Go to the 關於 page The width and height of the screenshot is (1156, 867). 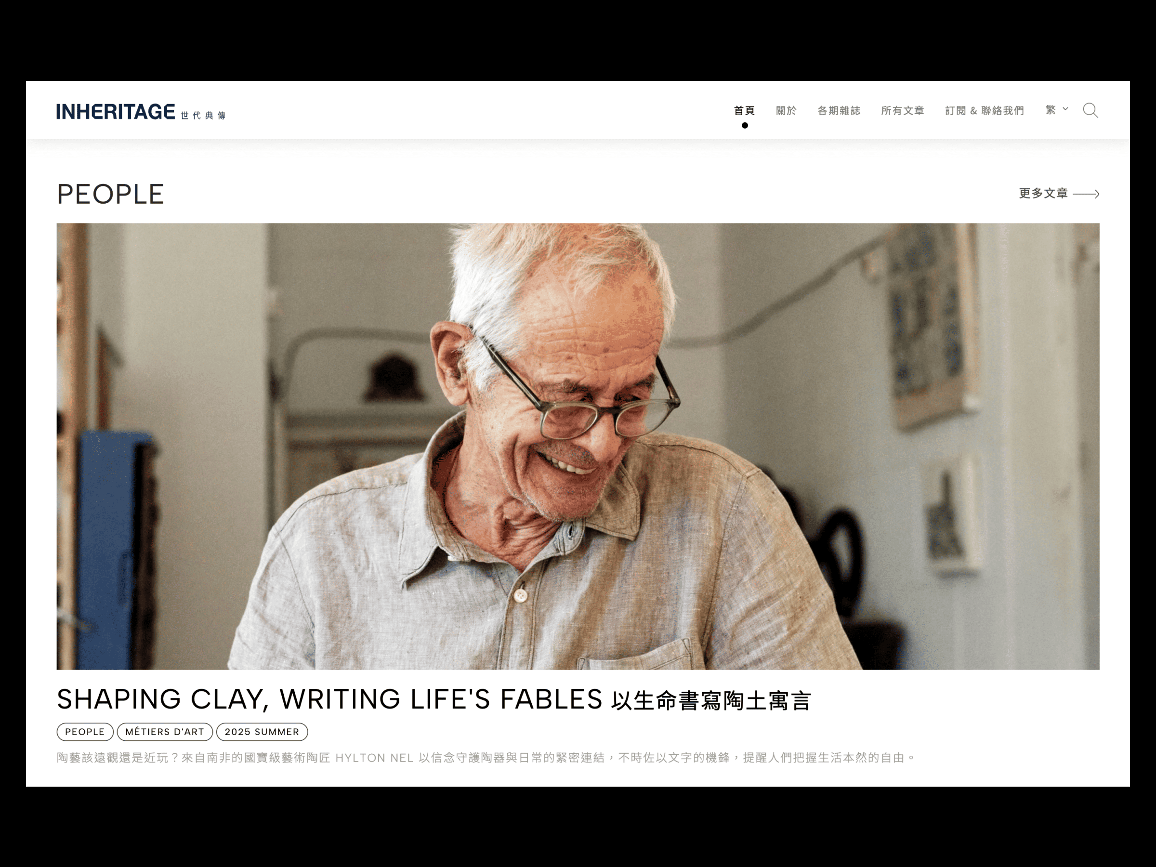(x=786, y=110)
